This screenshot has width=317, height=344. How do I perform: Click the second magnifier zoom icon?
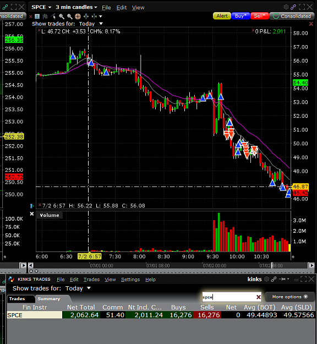coord(70,16)
